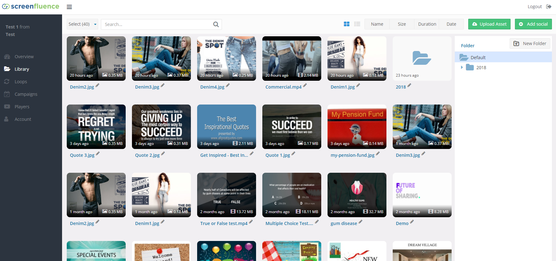The width and height of the screenshot is (556, 261).
Task: Open Loops in the sidebar
Action: point(21,82)
